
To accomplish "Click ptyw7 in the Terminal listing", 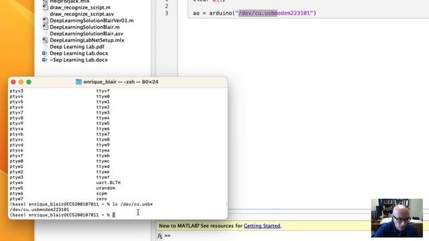I will (x=16, y=199).
